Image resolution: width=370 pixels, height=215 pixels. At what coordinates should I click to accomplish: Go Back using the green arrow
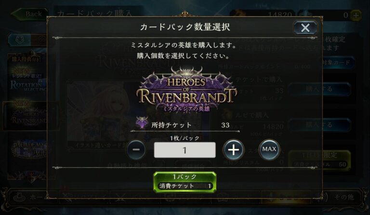pyautogui.click(x=29, y=14)
